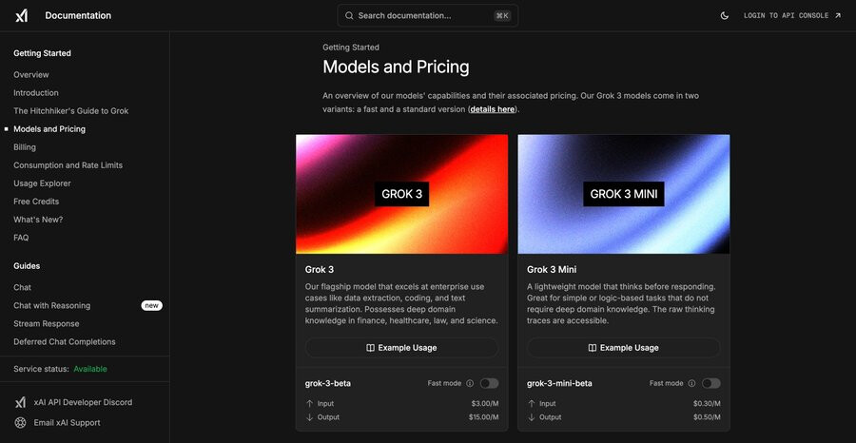
Task: Select Consumption and Rate Limits
Action: pyautogui.click(x=68, y=165)
